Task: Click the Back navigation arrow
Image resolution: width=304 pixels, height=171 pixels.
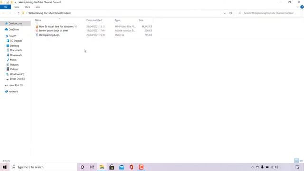Action: [4, 13]
